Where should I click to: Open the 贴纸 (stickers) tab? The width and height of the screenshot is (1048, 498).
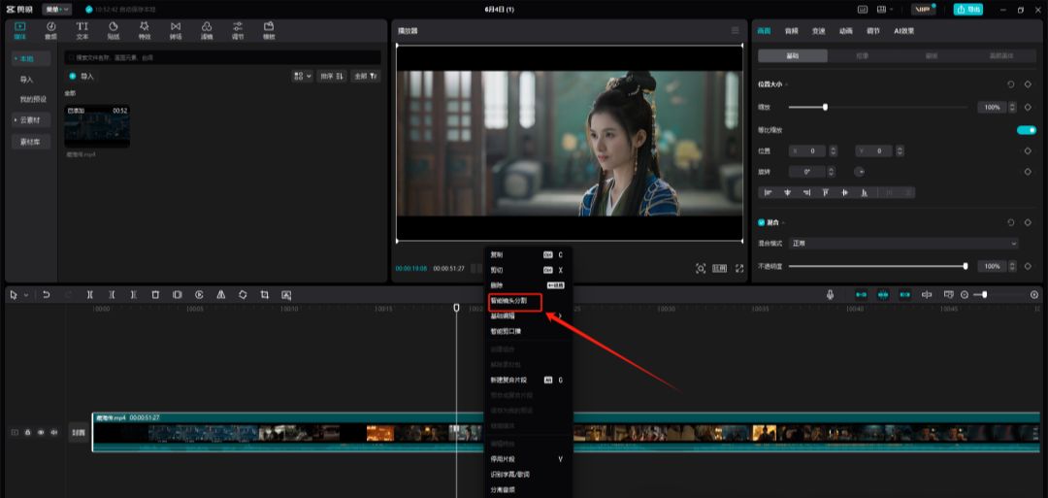114,30
